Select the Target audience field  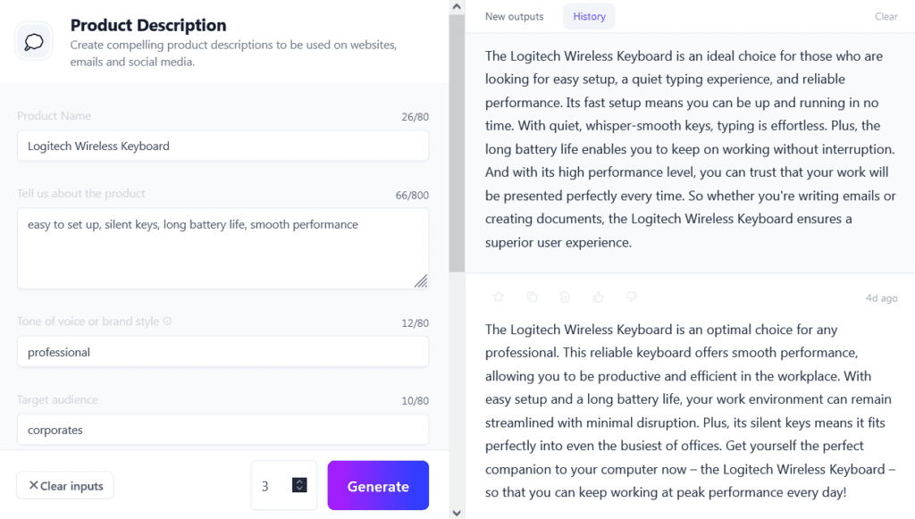(222, 429)
